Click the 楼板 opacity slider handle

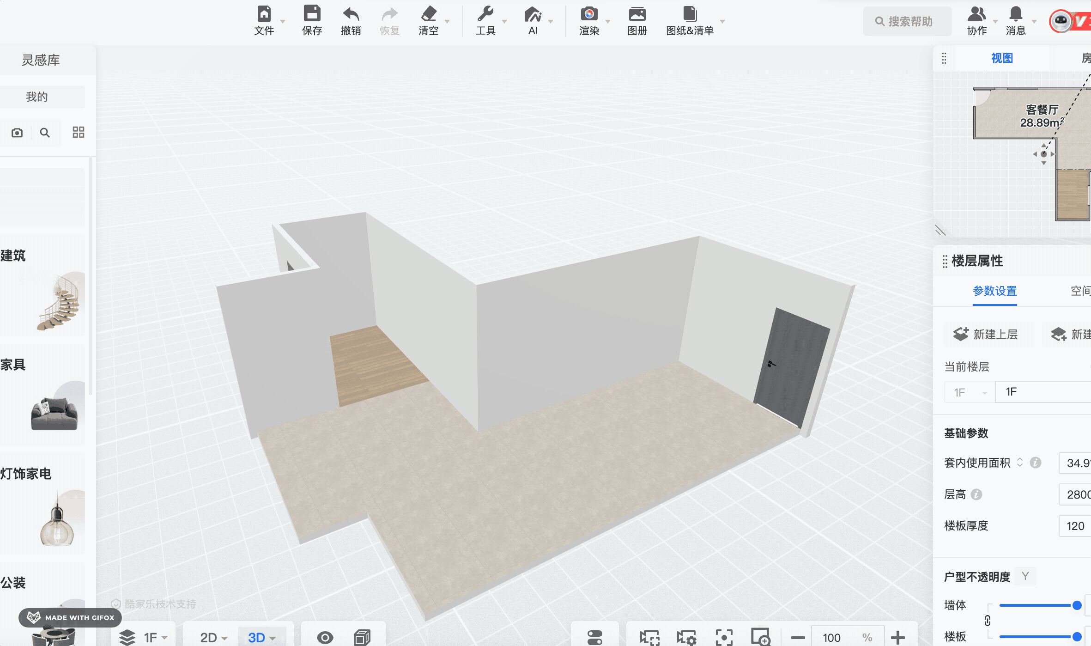click(1077, 637)
